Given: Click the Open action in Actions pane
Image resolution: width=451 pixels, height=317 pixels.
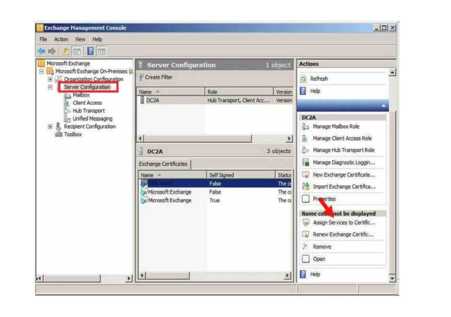Looking at the screenshot, I should [x=319, y=259].
